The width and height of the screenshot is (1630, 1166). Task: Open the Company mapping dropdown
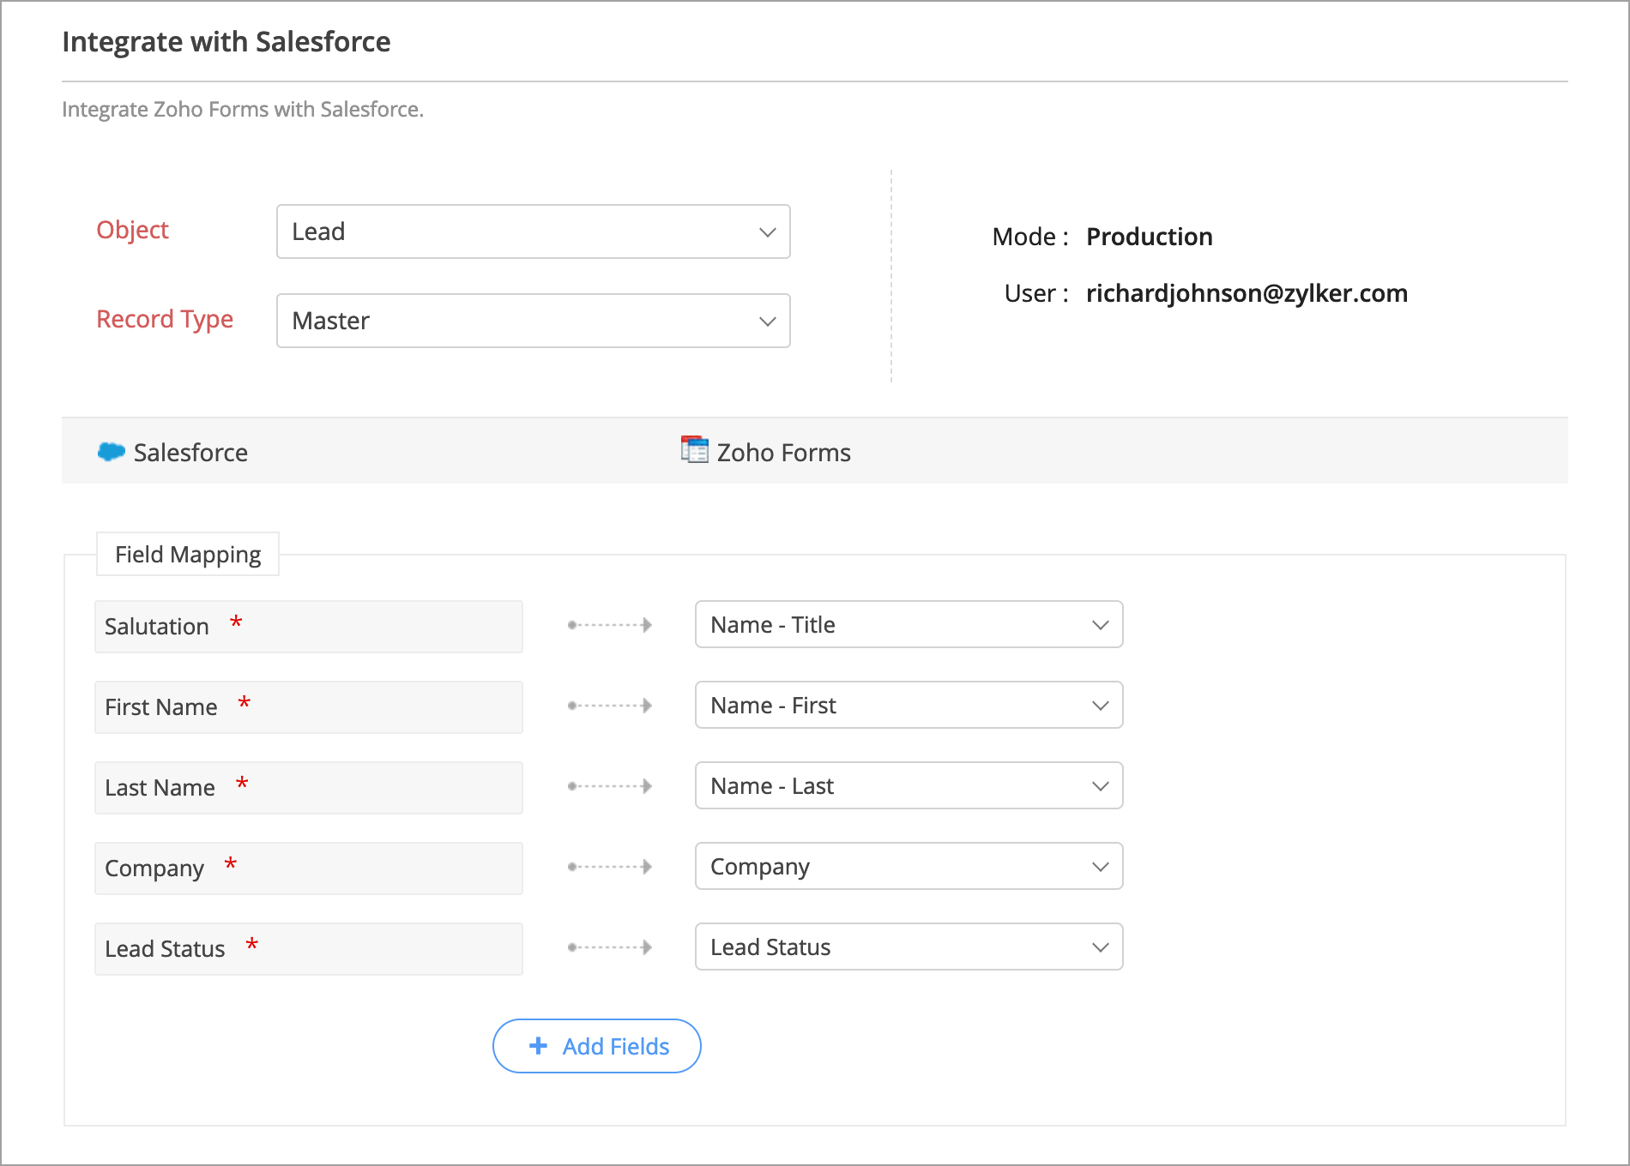(909, 867)
